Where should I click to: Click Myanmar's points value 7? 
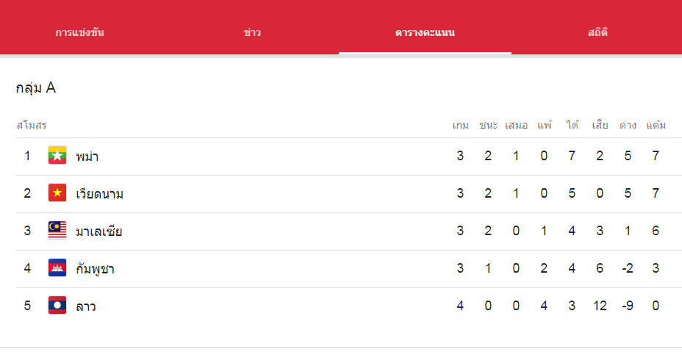tap(656, 156)
